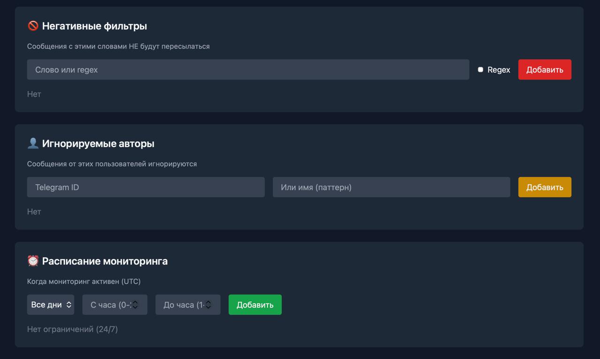Click into the До часа hour field
600x359 pixels.
pyautogui.click(x=182, y=305)
